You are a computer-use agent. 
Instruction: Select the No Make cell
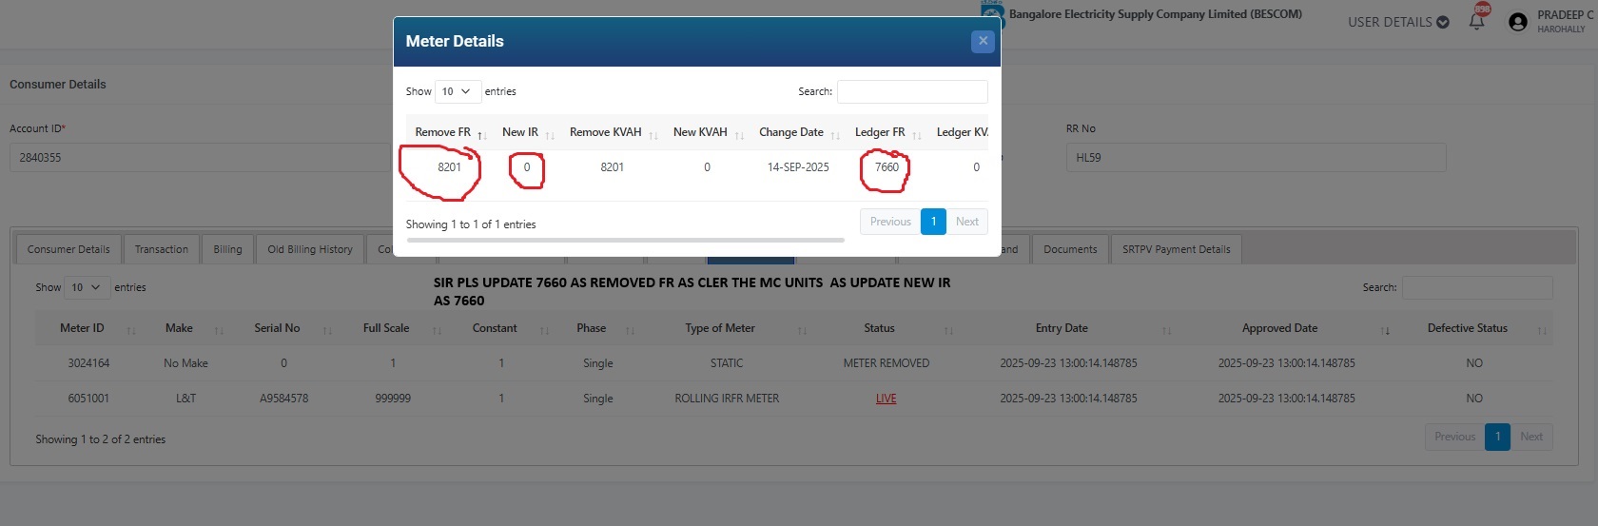pos(185,363)
